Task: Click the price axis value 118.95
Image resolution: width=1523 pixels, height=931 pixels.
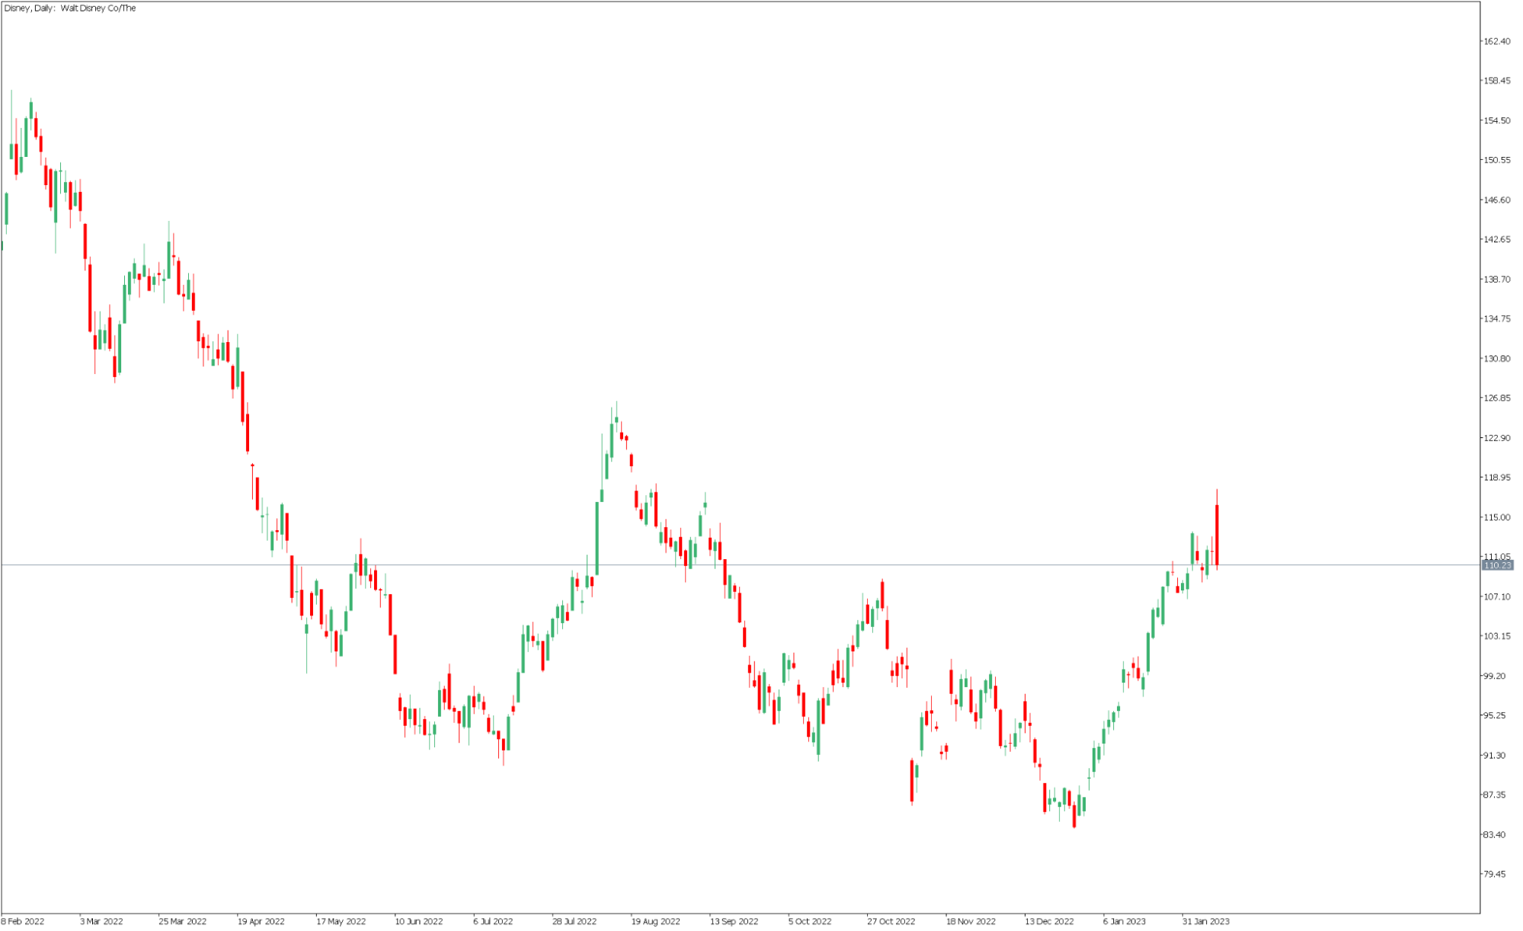Action: click(1496, 478)
